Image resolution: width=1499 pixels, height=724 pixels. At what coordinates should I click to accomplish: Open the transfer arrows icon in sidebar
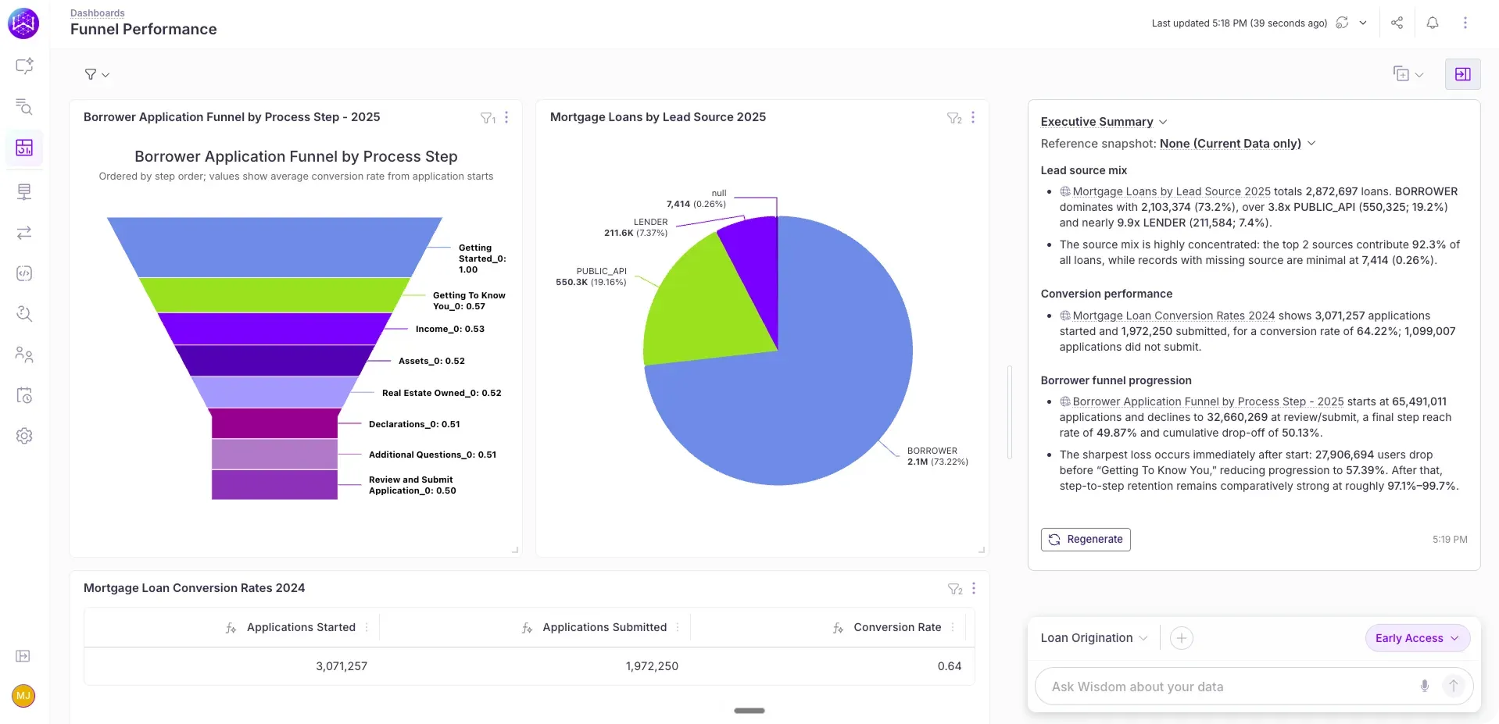[x=24, y=233]
